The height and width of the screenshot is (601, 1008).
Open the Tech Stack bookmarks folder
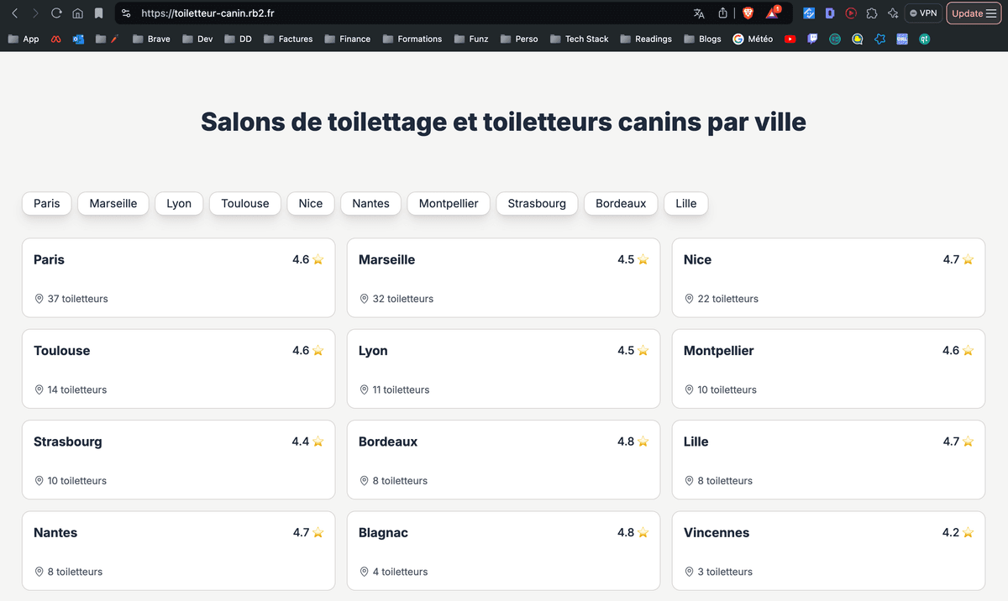579,39
